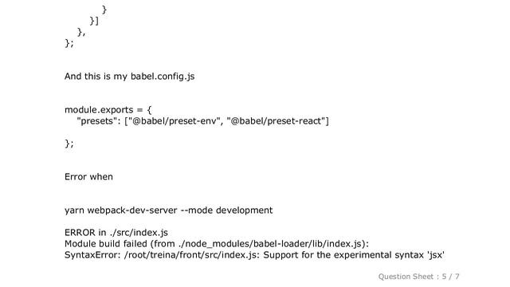Click the "@babel/preset-react" string
This screenshot has height=287, width=510.
[276, 121]
